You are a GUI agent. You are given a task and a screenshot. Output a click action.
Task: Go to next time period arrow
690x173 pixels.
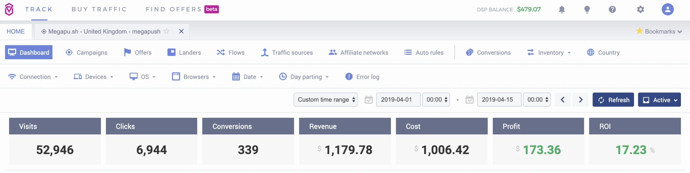click(581, 100)
